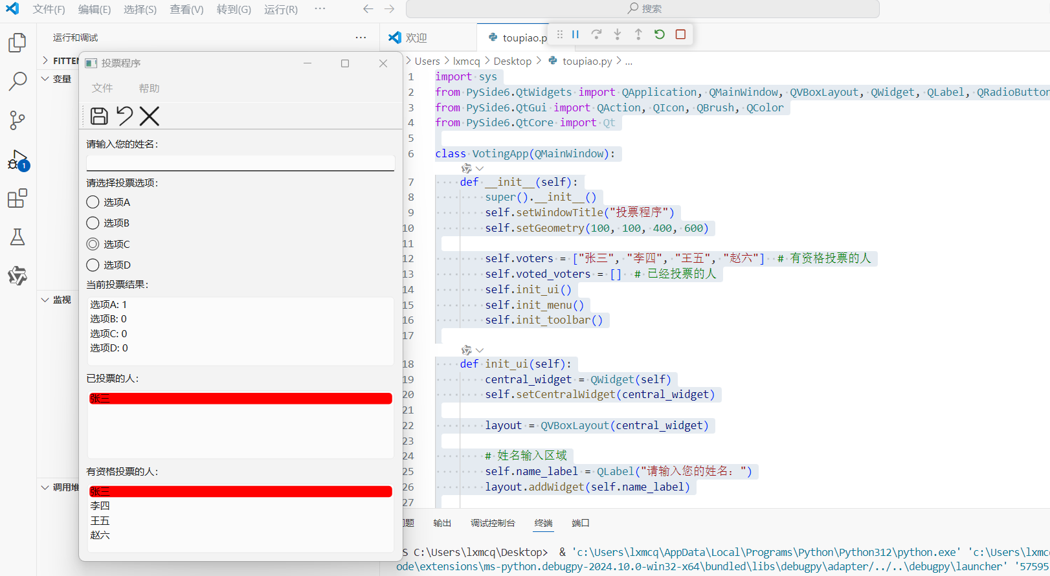Open the Explorer view in the activity bar
The image size is (1050, 576).
point(17,43)
